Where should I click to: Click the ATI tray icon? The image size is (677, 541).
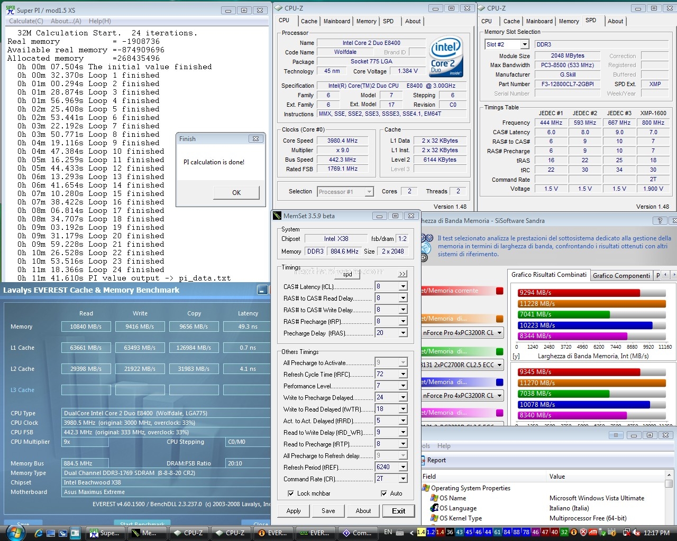[x=593, y=532]
